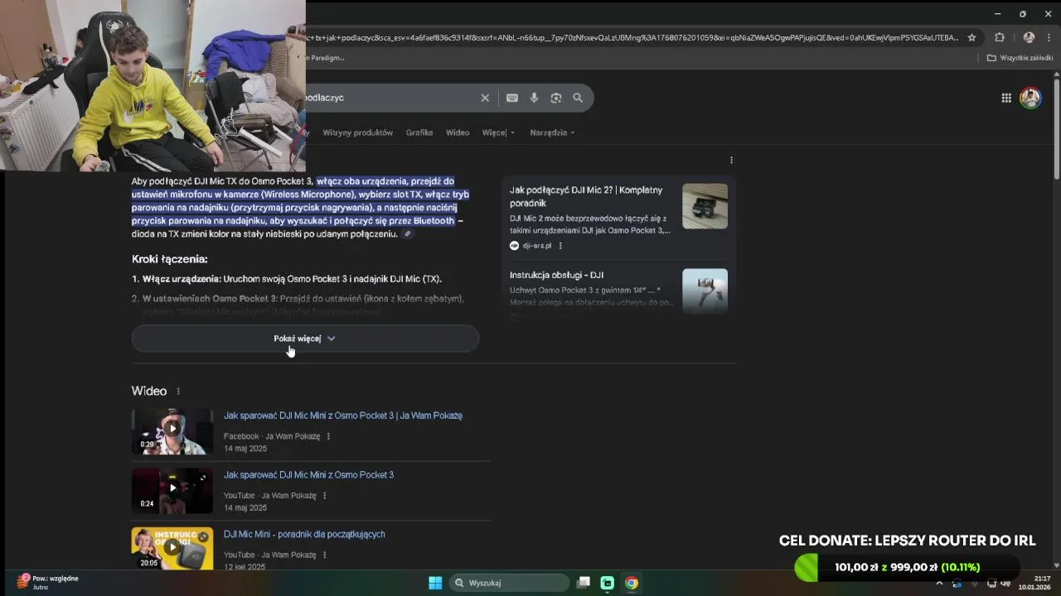This screenshot has width=1061, height=596.
Task: Expand the answer with Pokaż więcej
Action: point(305,339)
